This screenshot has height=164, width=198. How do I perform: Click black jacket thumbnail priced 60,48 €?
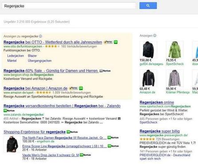(148, 78)
